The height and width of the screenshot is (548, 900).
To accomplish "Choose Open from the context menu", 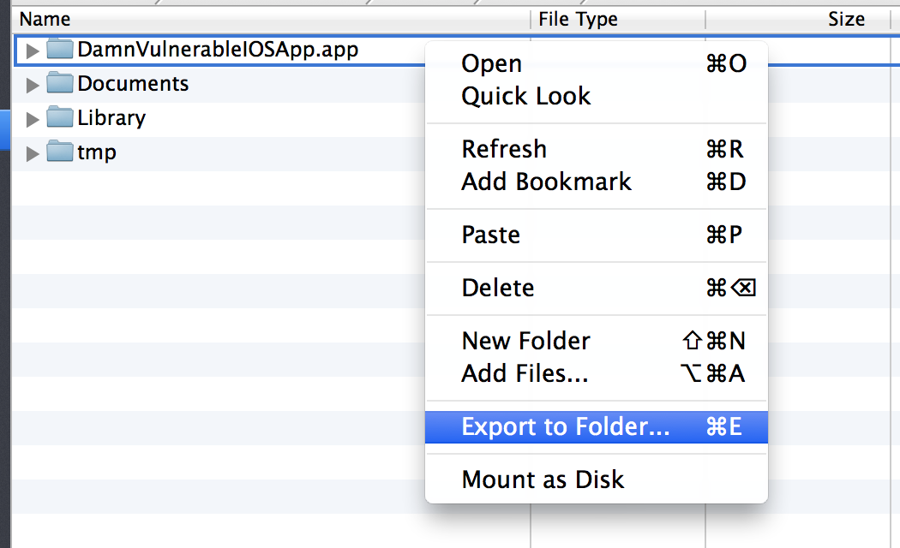I will [x=597, y=63].
